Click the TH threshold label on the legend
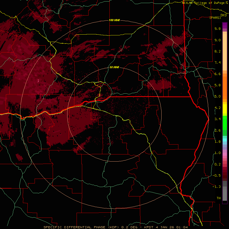This screenshot has width=229, height=229. click(219, 198)
